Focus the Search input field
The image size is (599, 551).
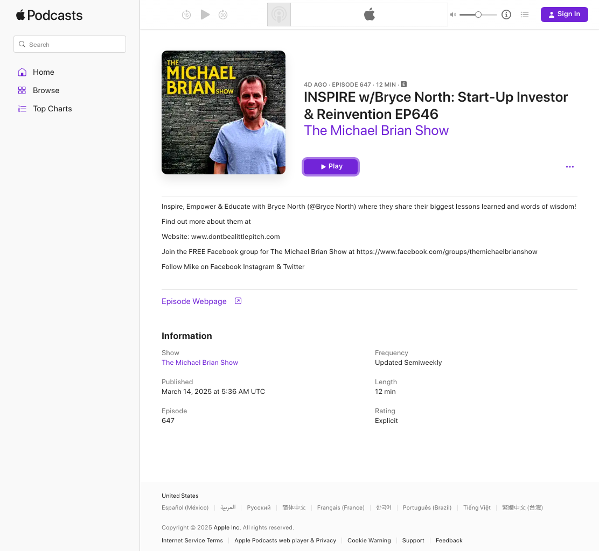point(69,44)
